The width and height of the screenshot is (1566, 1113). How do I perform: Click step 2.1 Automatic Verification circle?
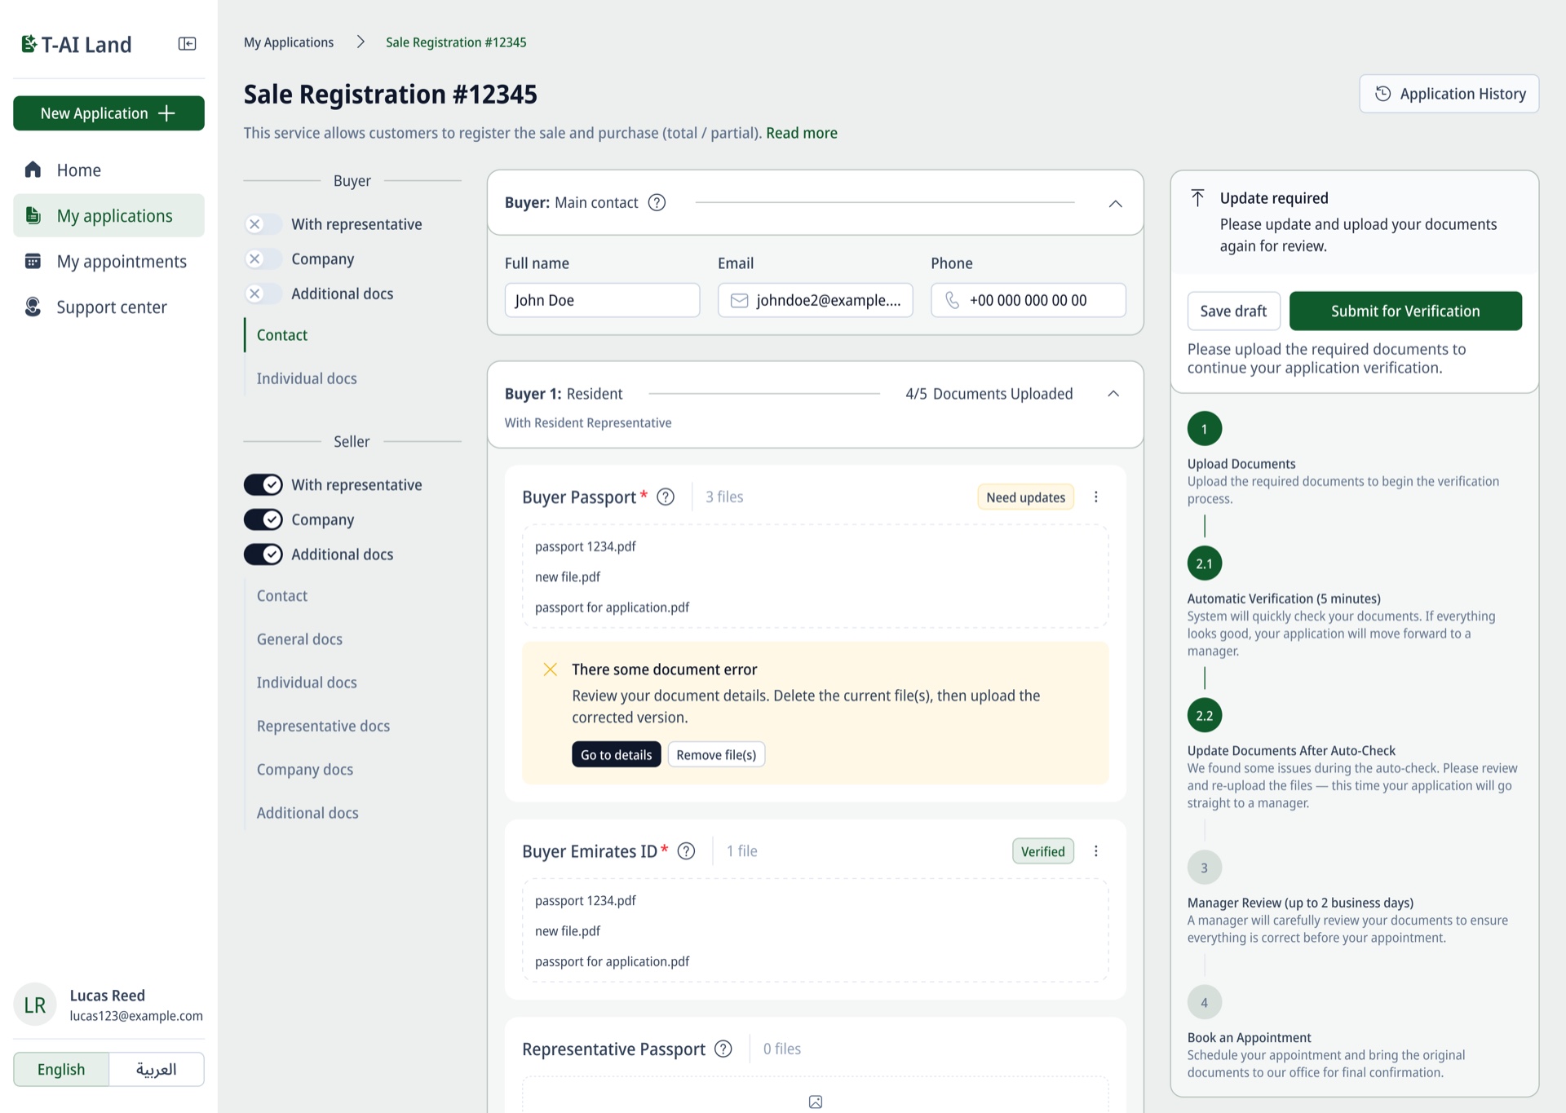[1205, 563]
